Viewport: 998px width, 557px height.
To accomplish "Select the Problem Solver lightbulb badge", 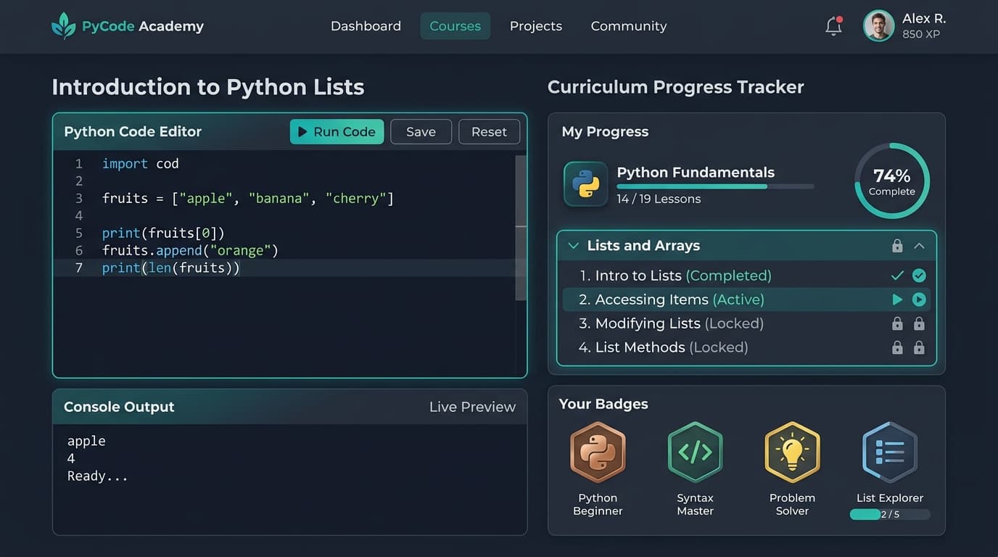I will tap(792, 452).
